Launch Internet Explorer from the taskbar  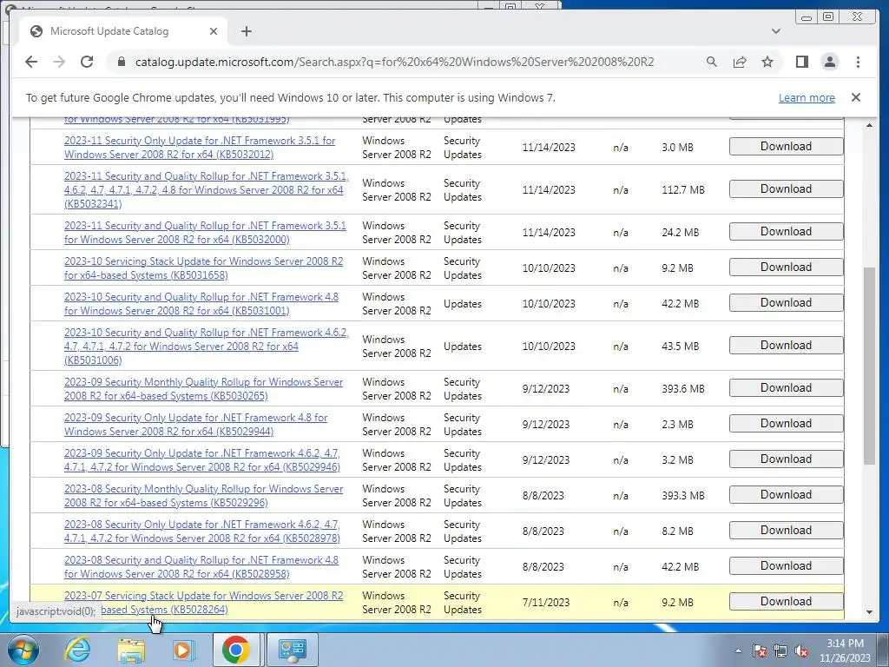pyautogui.click(x=77, y=650)
